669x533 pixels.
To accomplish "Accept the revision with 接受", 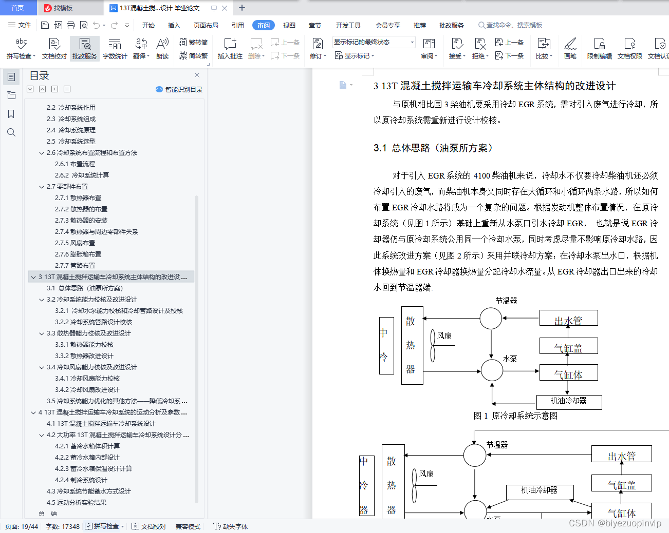I will (x=457, y=49).
